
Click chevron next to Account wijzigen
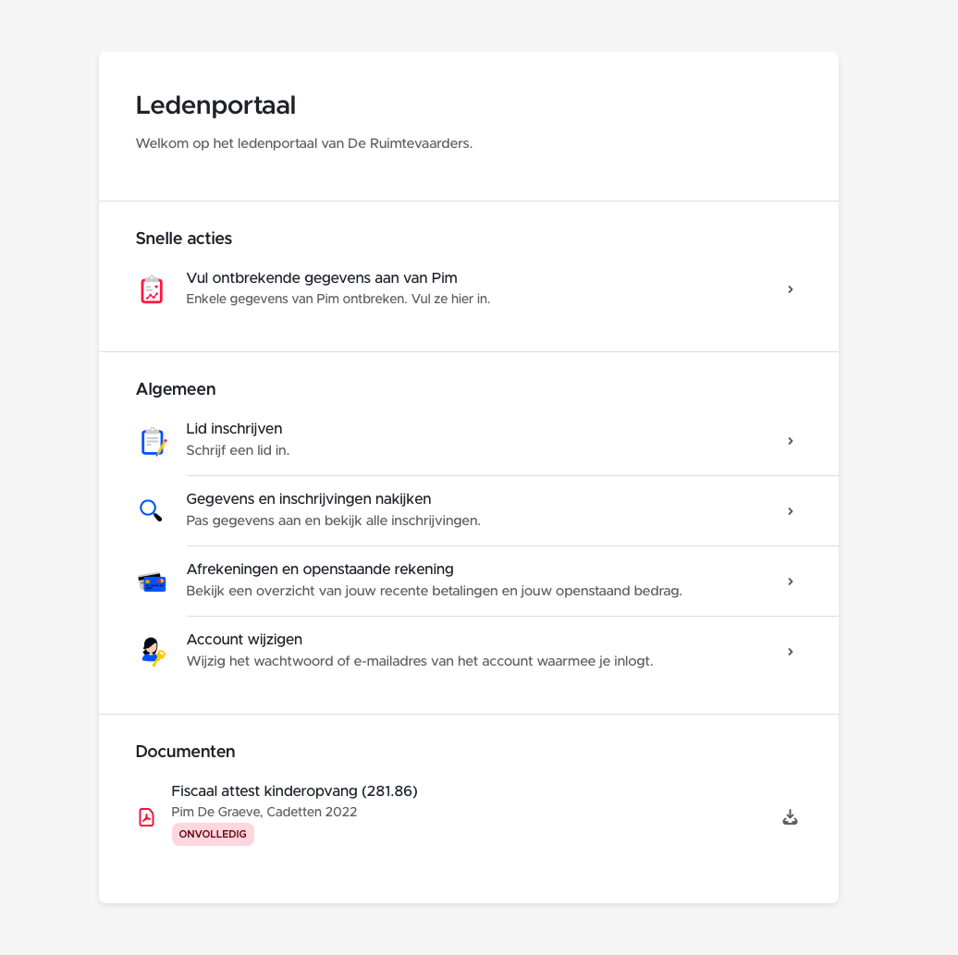coord(790,652)
